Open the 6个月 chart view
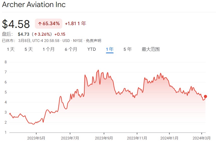The width and height of the screenshot is (216, 144). point(71,49)
